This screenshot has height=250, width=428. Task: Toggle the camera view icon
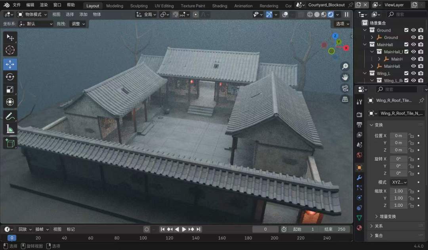(x=345, y=88)
